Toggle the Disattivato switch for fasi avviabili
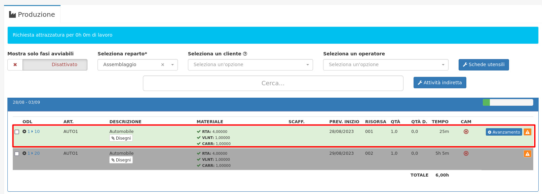542x194 pixels. pos(47,65)
